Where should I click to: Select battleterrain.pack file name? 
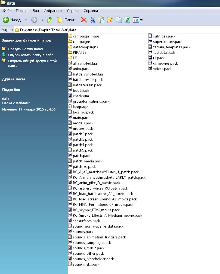87,85
